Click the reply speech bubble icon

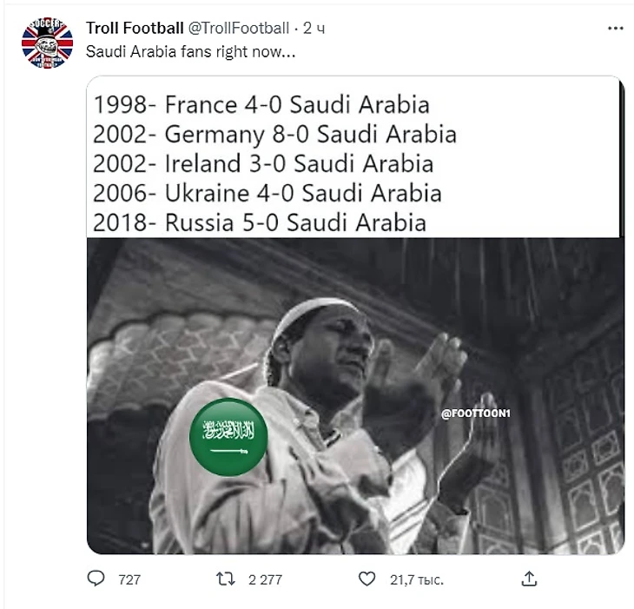coord(96,579)
